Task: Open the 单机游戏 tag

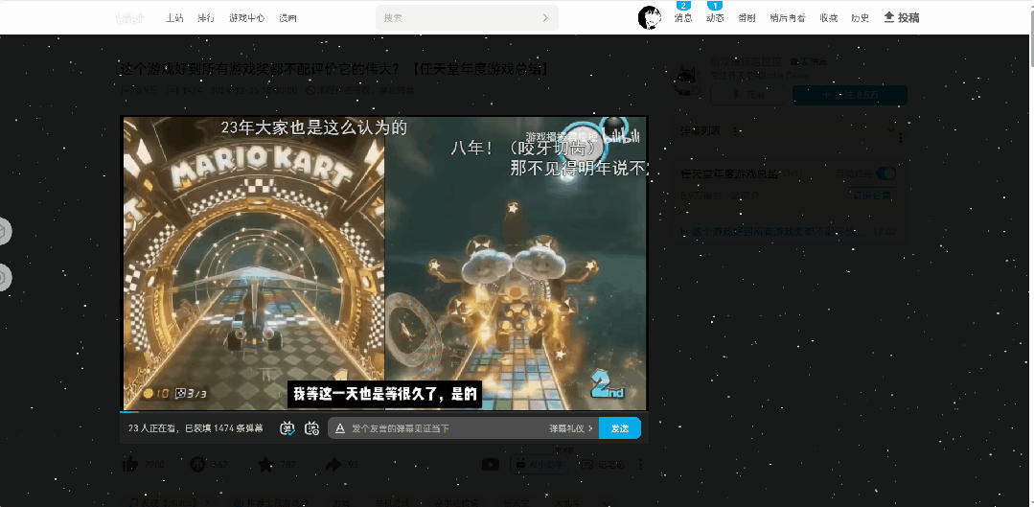Action: [392, 501]
